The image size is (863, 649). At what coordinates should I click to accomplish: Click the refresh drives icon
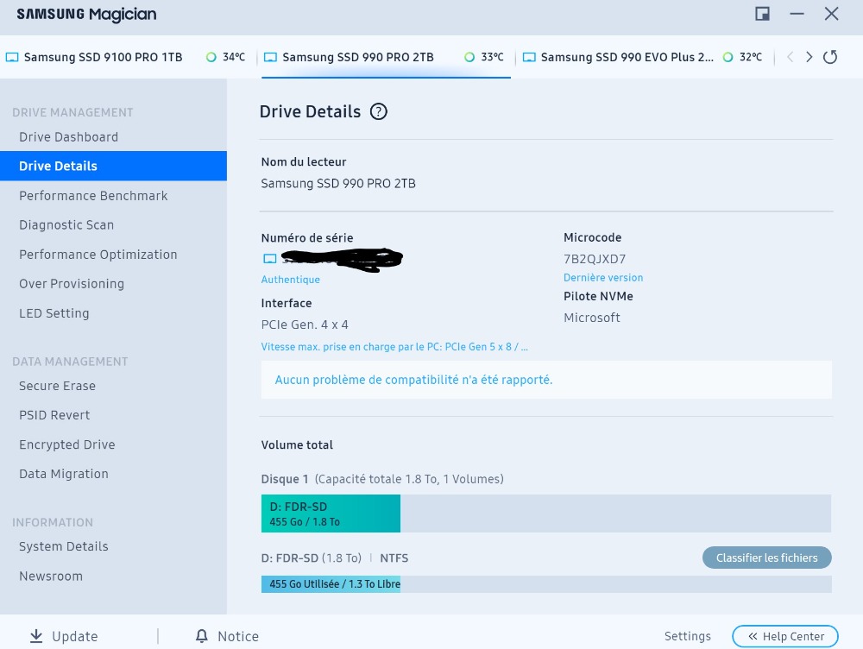click(x=830, y=57)
